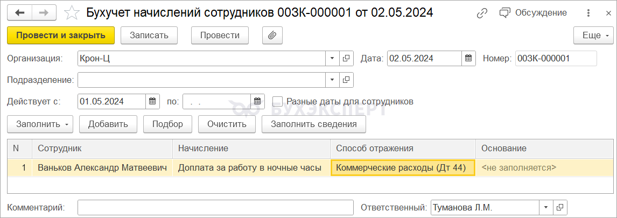Add document to favorites with star icon

(72, 12)
